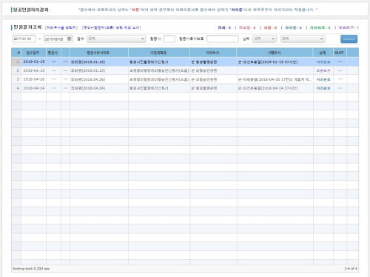The image size is (370, 277).
Task: Select row 4 date cell 2018-04-24
Action: point(34,88)
